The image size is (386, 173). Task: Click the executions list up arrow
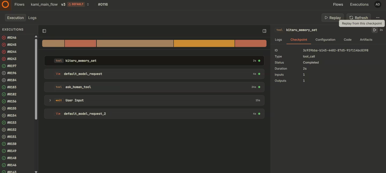click(36, 37)
